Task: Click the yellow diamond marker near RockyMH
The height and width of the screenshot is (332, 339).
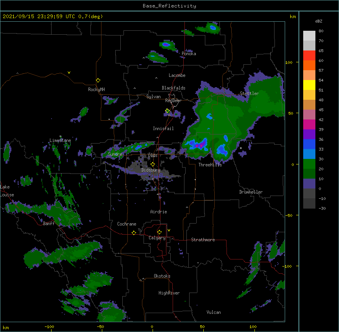Action: pos(98,80)
